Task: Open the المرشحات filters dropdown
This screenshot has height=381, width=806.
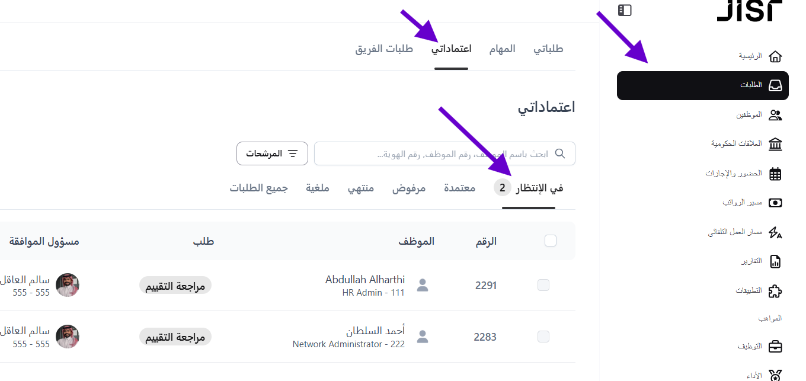Action: tap(273, 153)
